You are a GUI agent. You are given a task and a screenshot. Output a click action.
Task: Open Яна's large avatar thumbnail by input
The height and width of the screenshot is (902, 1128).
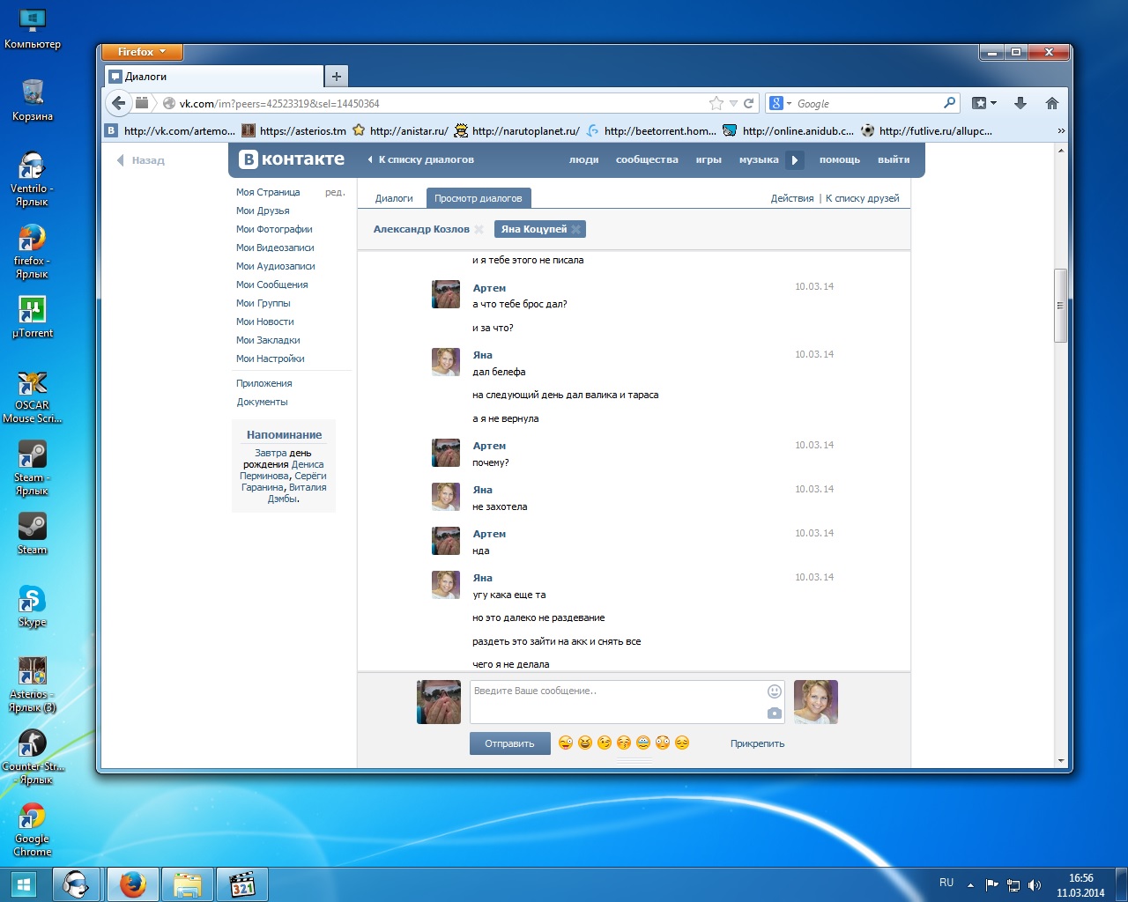(816, 702)
